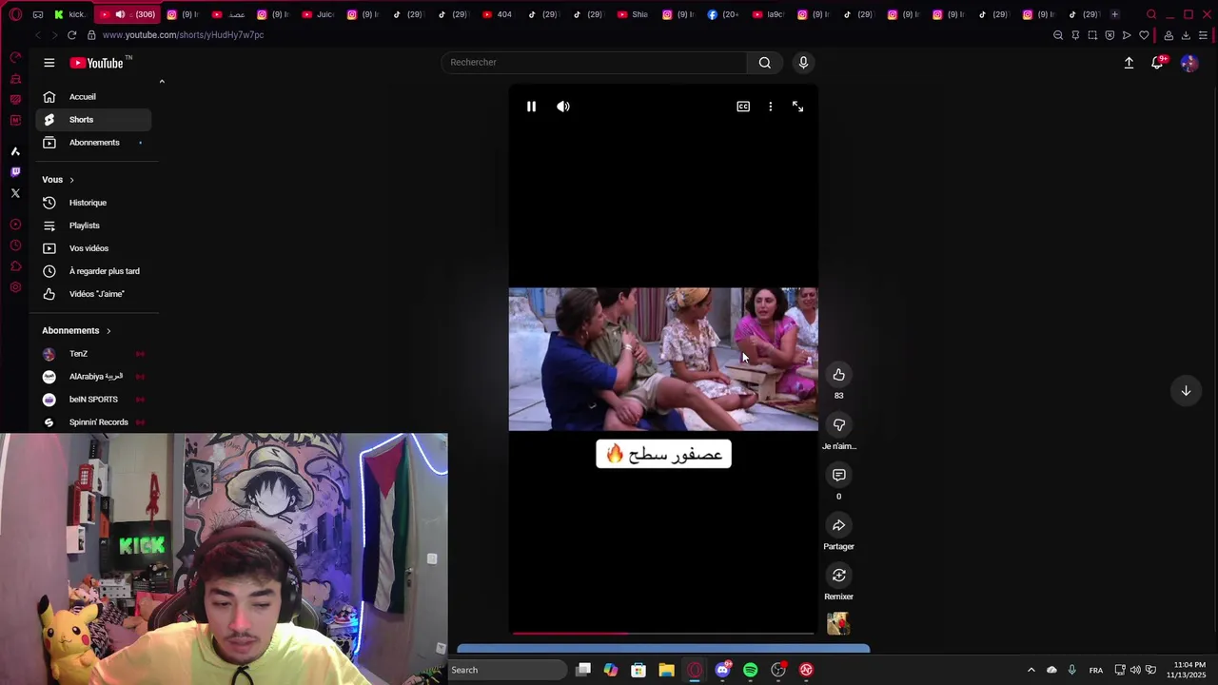Viewport: 1218px width, 685px height.
Task: Open the Spinnin' Records channel
Action: coord(93,422)
